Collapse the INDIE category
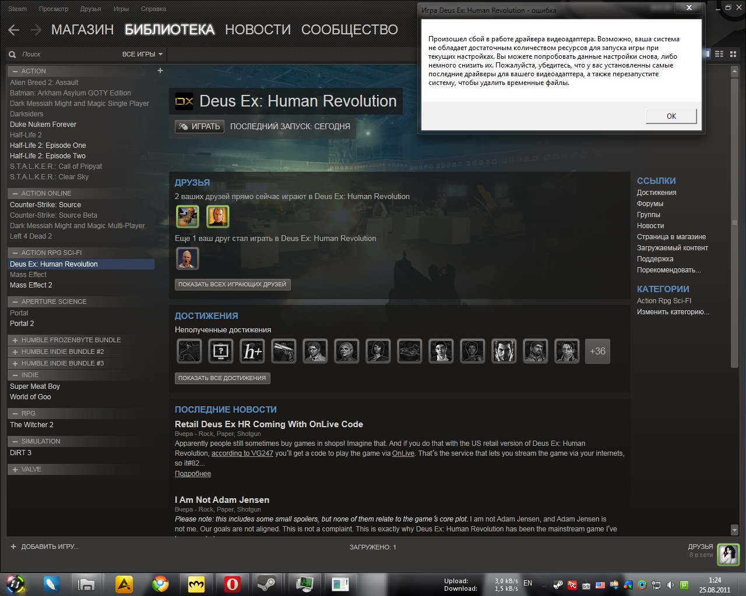 point(15,375)
